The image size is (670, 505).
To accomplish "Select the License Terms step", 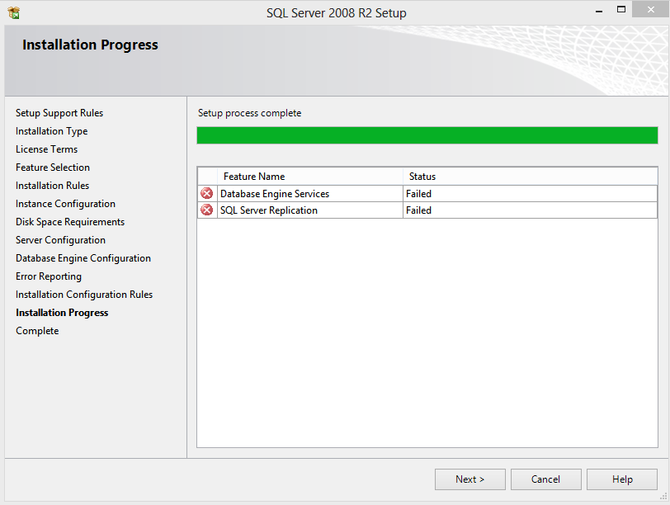I will [x=46, y=149].
